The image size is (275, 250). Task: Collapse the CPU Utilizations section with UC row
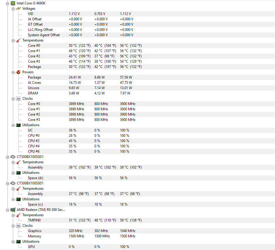click(x=13, y=125)
